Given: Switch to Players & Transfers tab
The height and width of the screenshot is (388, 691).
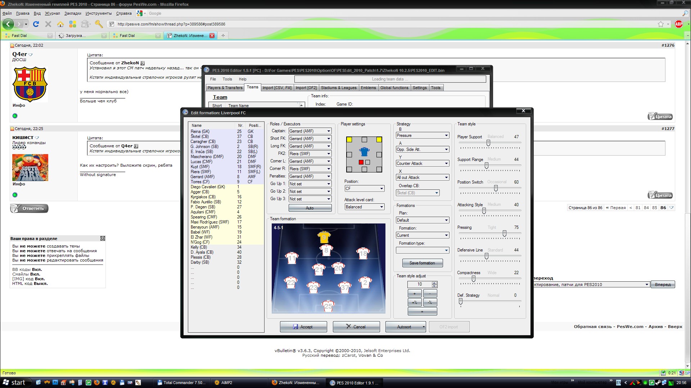Looking at the screenshot, I should (x=225, y=88).
